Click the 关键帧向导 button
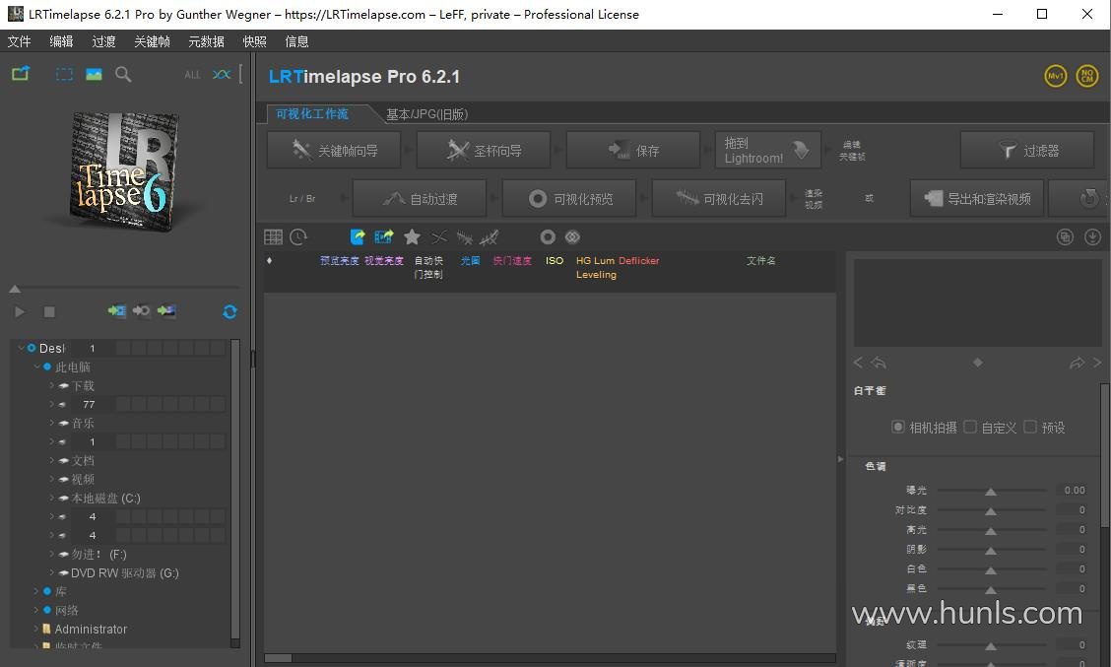The width and height of the screenshot is (1111, 667). tap(334, 151)
